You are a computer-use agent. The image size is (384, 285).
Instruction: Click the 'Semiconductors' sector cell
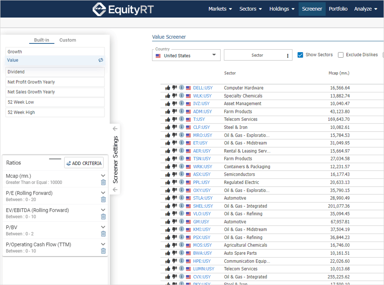click(x=239, y=174)
